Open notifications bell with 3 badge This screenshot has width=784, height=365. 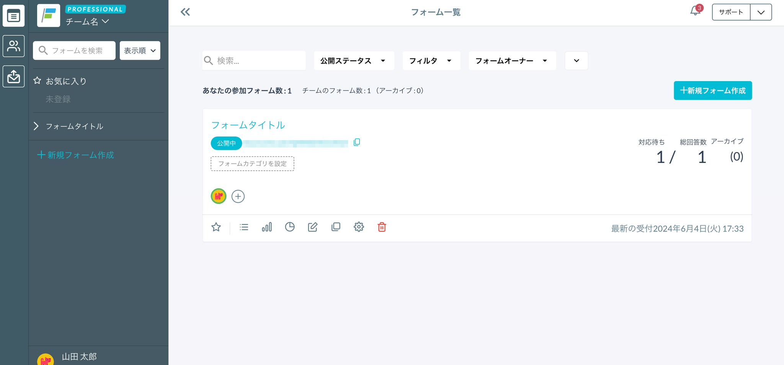coord(696,11)
